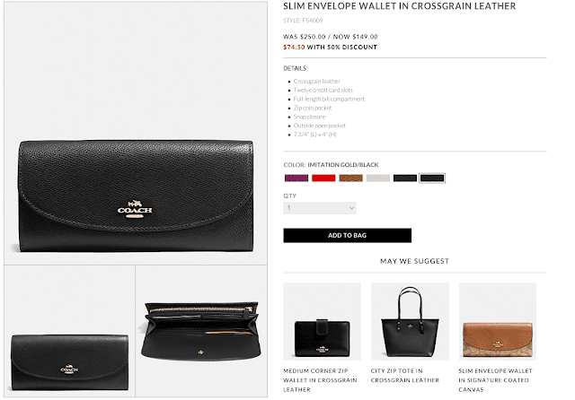Click the Signature Coated Canvas wallet image
Viewport: 575px width, 400px height.
click(x=498, y=321)
